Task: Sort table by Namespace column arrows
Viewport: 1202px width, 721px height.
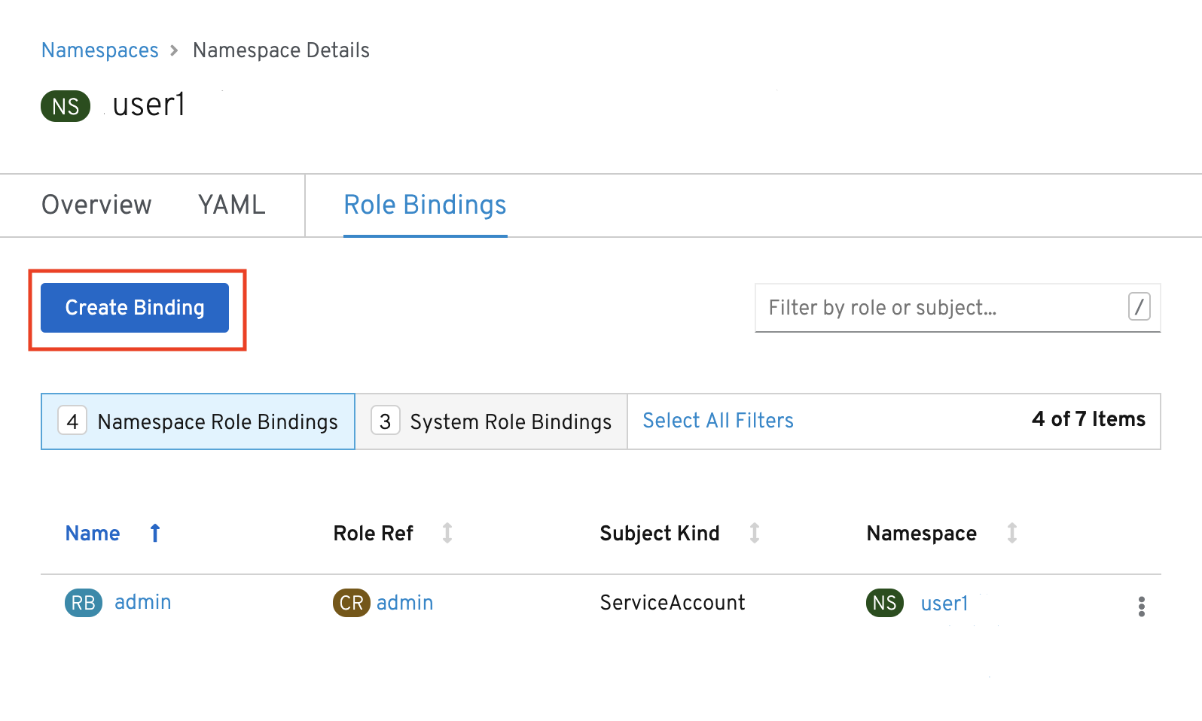Action: coord(1012,533)
